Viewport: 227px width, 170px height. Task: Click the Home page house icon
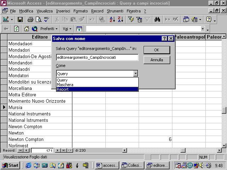pos(27,29)
